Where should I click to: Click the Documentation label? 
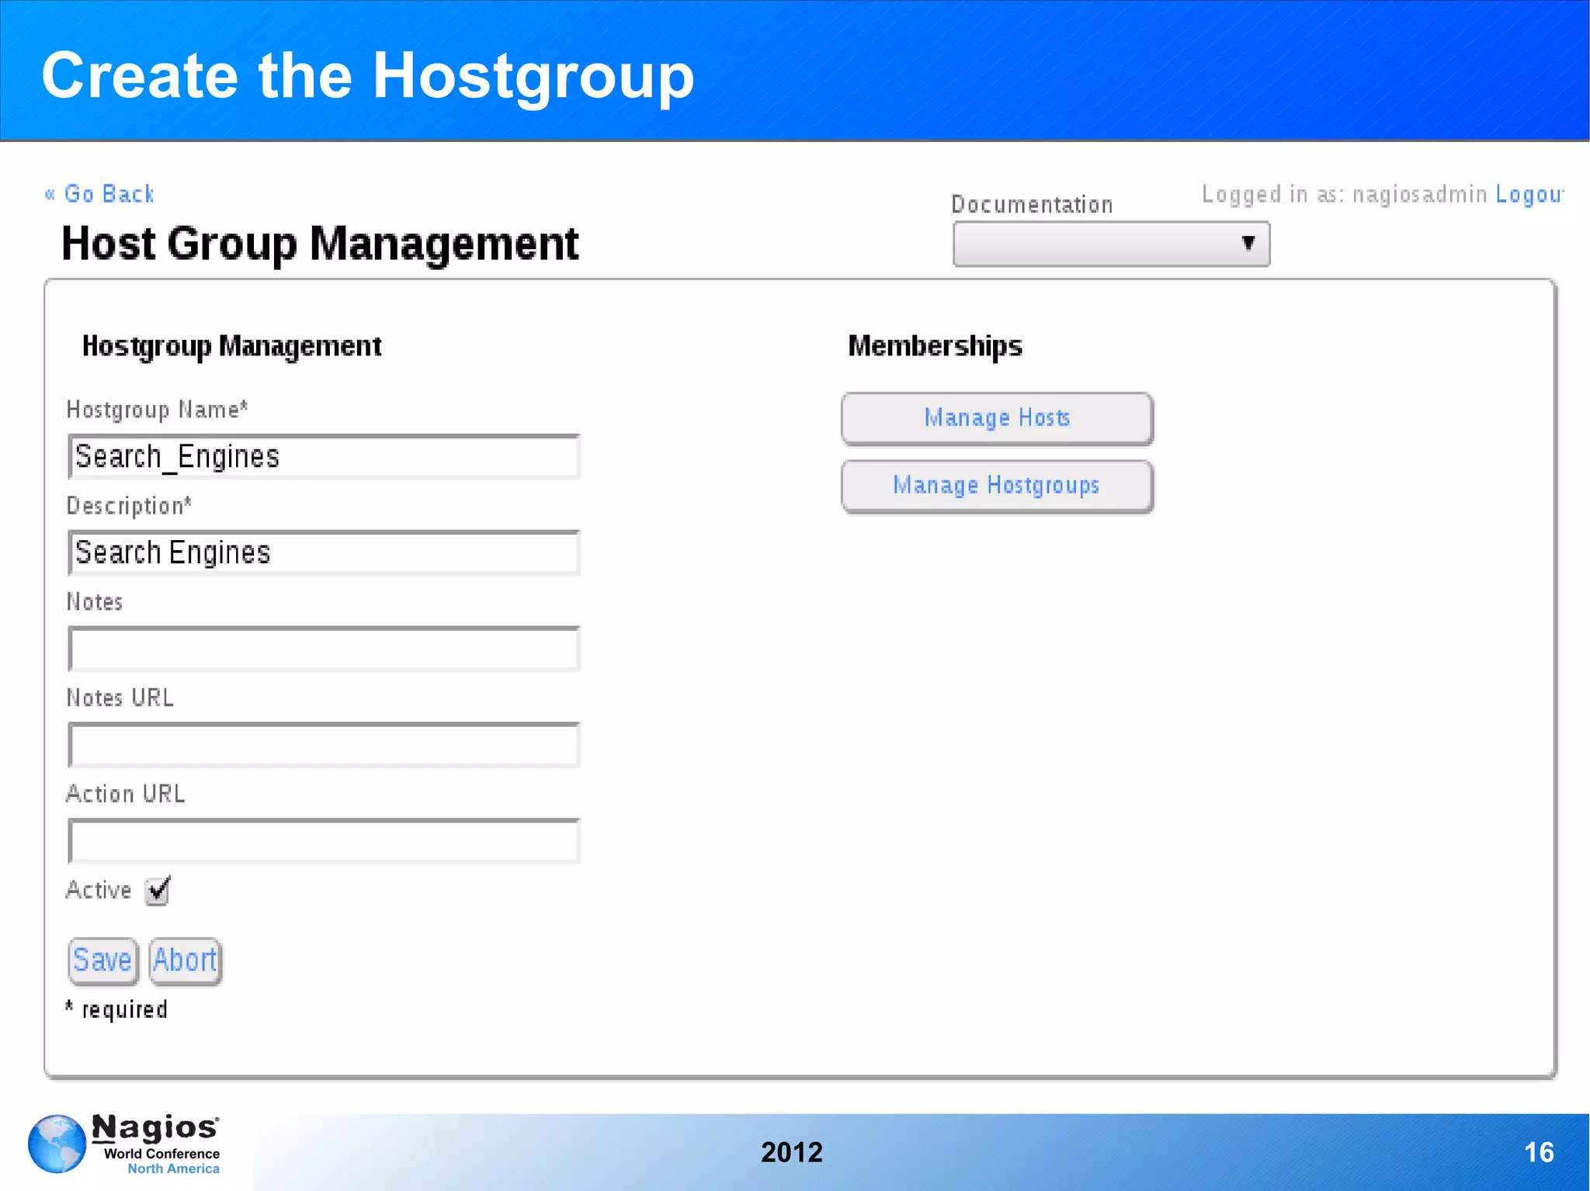(x=1032, y=204)
